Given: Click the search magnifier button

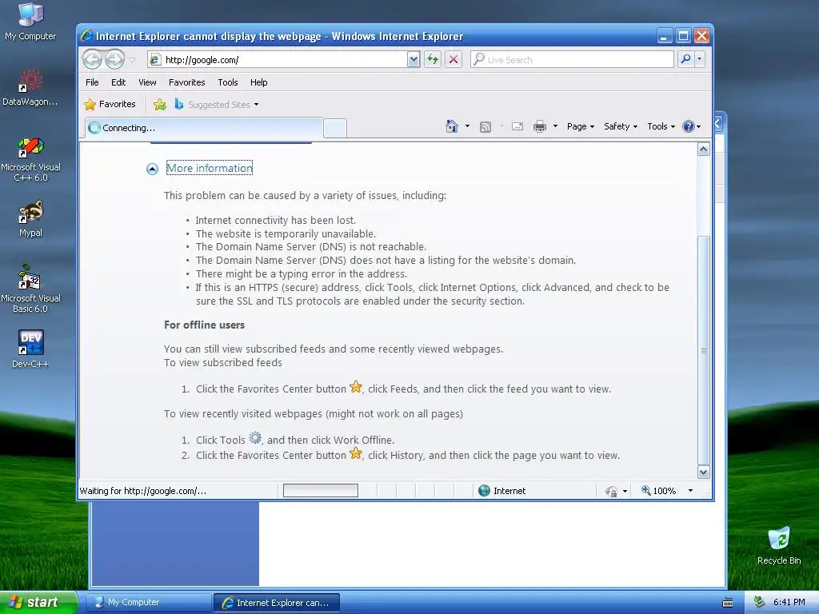Looking at the screenshot, I should pos(685,59).
